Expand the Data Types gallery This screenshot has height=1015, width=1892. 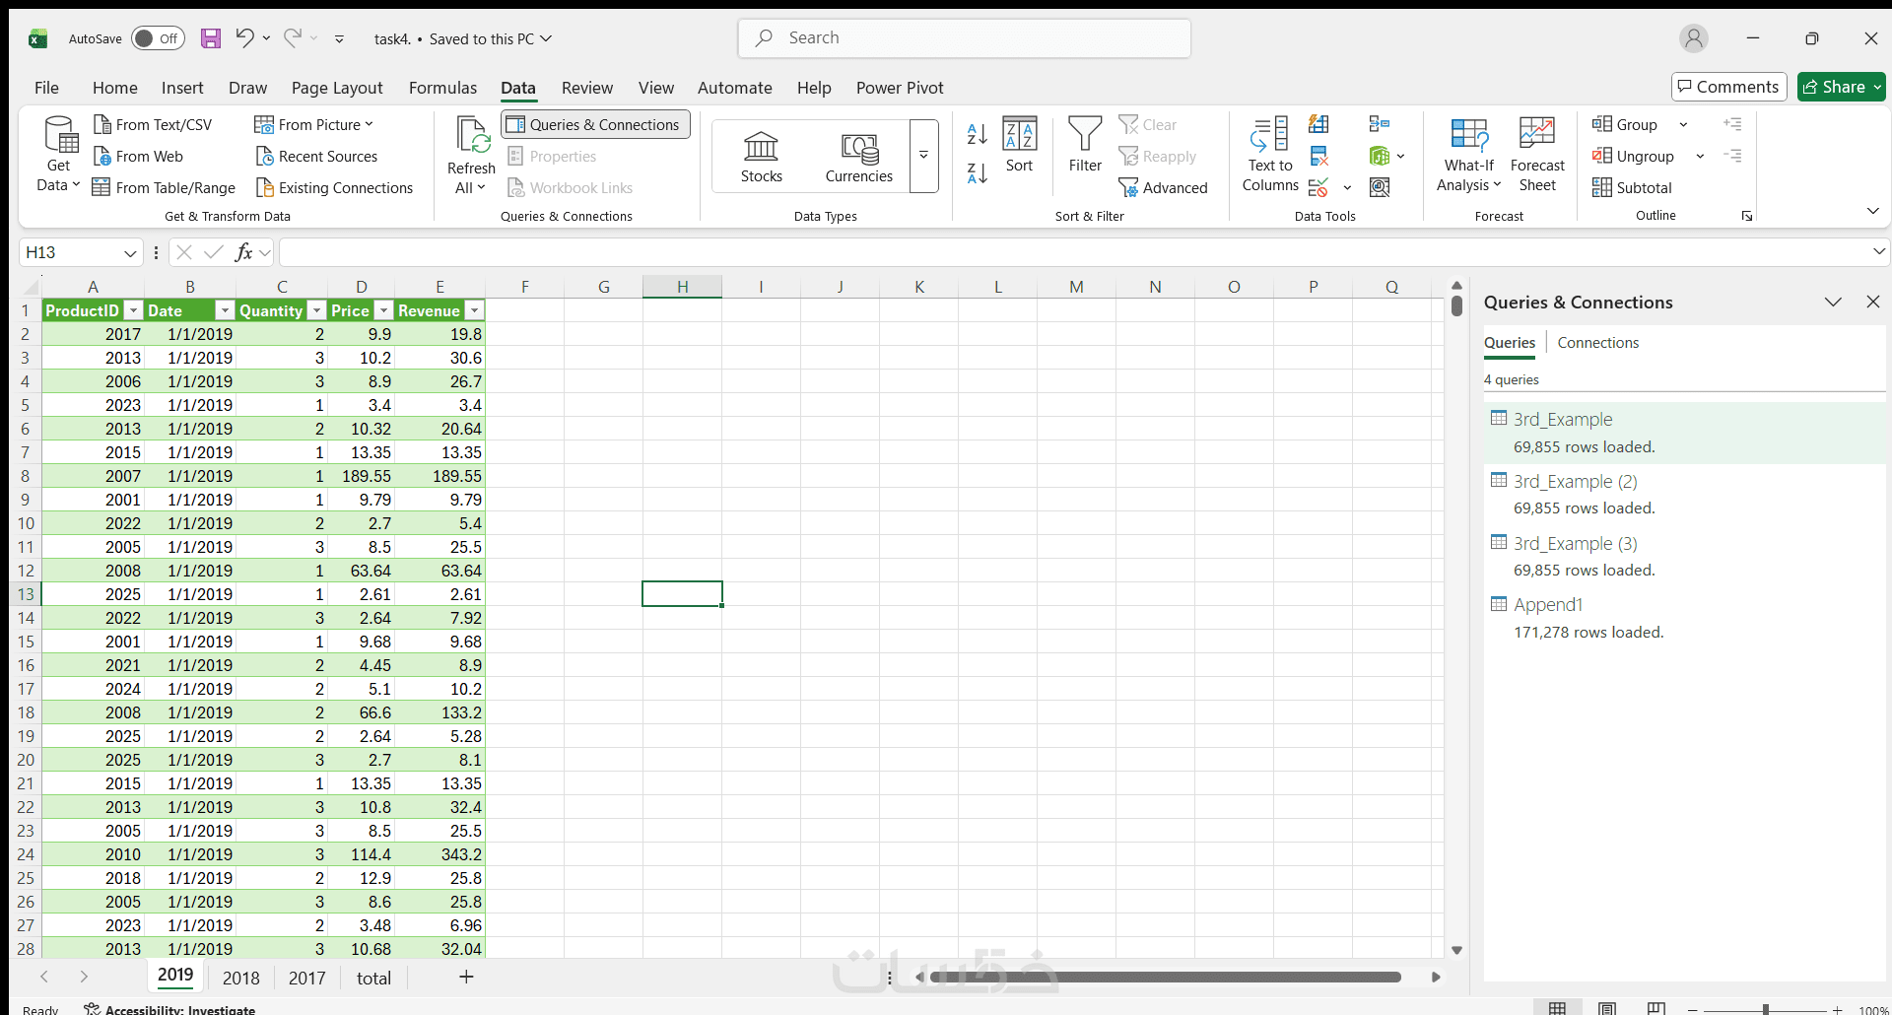tap(923, 156)
